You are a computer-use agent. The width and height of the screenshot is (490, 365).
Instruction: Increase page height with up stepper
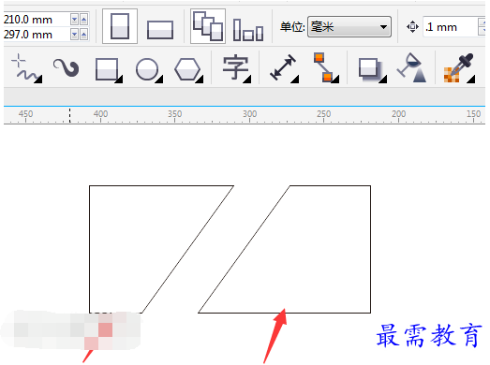83,35
